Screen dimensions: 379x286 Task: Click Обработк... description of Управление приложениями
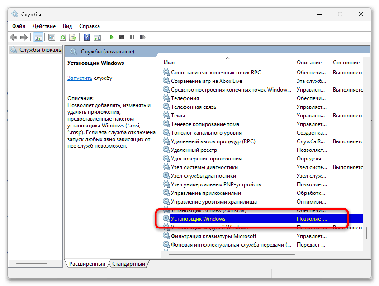pos(311,193)
